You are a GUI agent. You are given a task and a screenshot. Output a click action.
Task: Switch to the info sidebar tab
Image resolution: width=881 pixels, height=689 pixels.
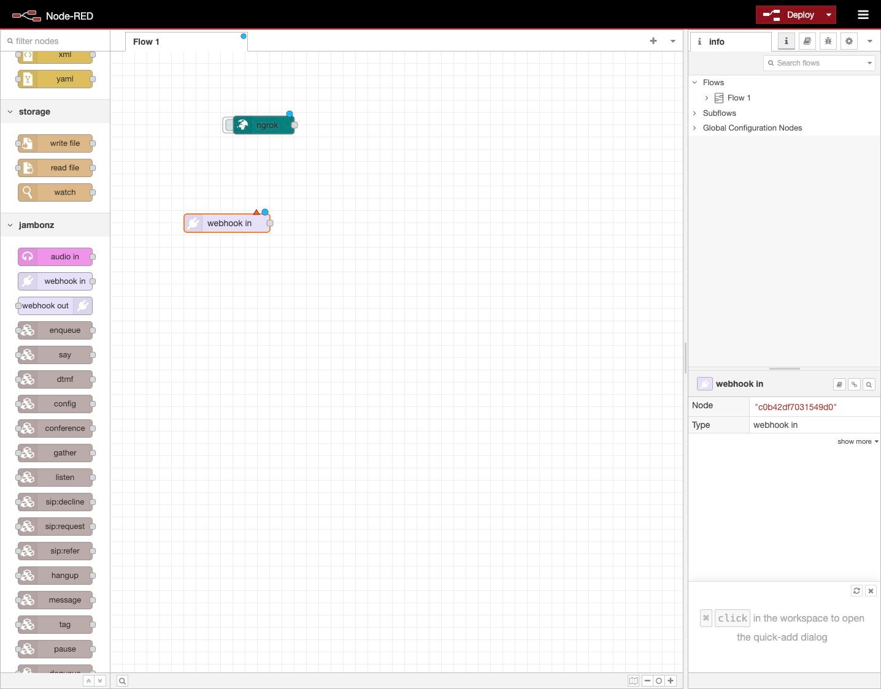point(731,42)
